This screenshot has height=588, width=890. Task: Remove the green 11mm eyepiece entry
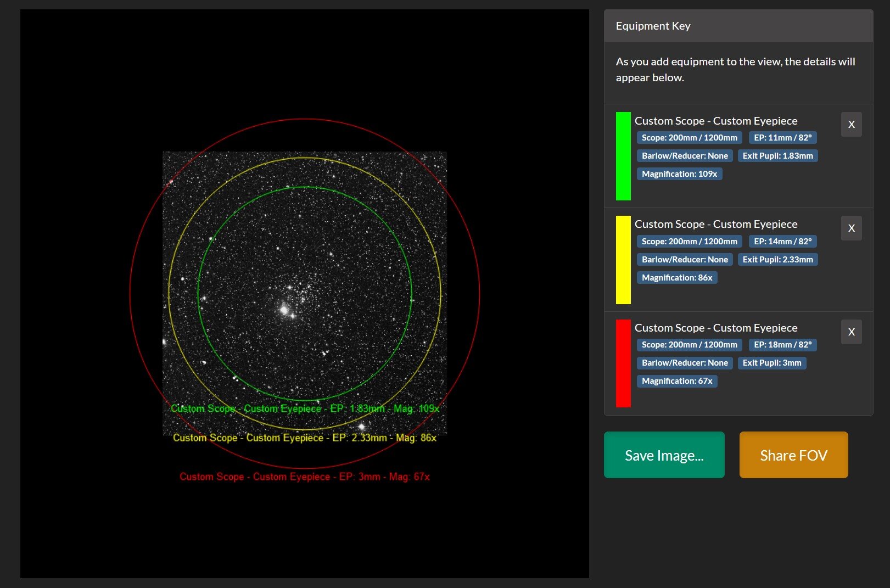point(851,125)
